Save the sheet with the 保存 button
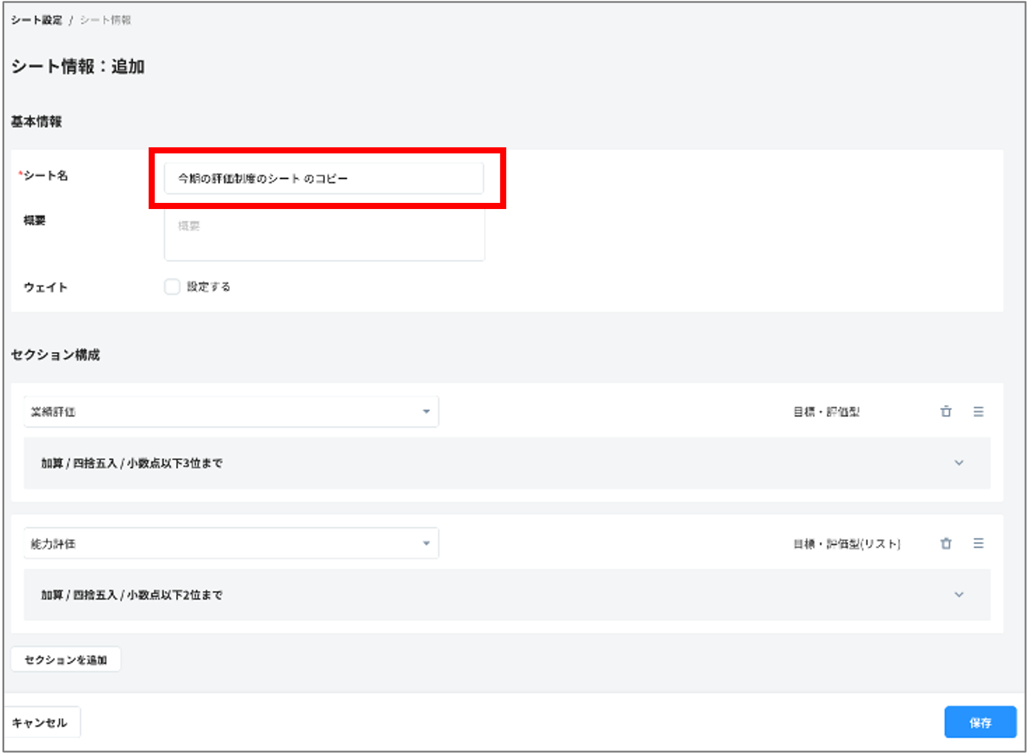Viewport: 1028px width, 753px height. (x=980, y=722)
